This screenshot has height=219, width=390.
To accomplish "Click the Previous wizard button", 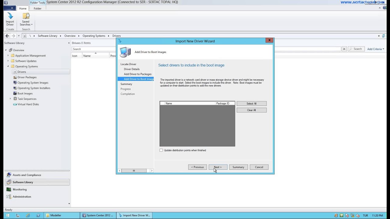I will tap(197, 167).
